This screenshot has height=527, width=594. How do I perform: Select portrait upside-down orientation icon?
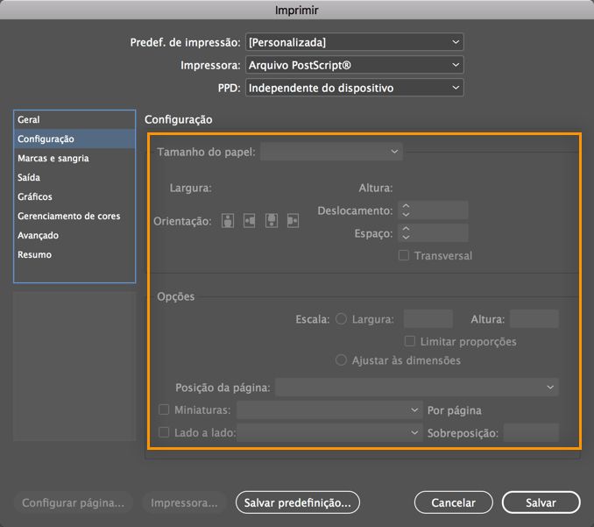[272, 221]
